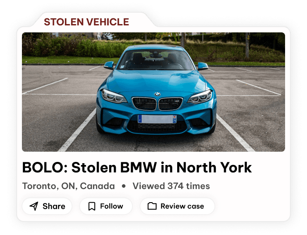Viewport: 307px width, 235px height.
Task: Click the headlight nearest the Share side
Action: pyautogui.click(x=114, y=96)
